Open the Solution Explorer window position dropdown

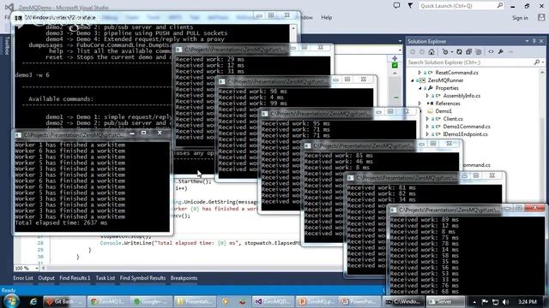[527, 41]
